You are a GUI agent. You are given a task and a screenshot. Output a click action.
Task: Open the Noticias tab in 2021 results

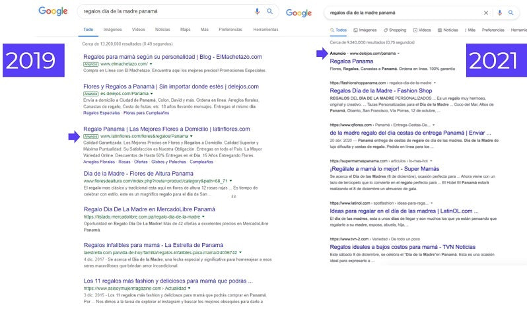coord(448,30)
